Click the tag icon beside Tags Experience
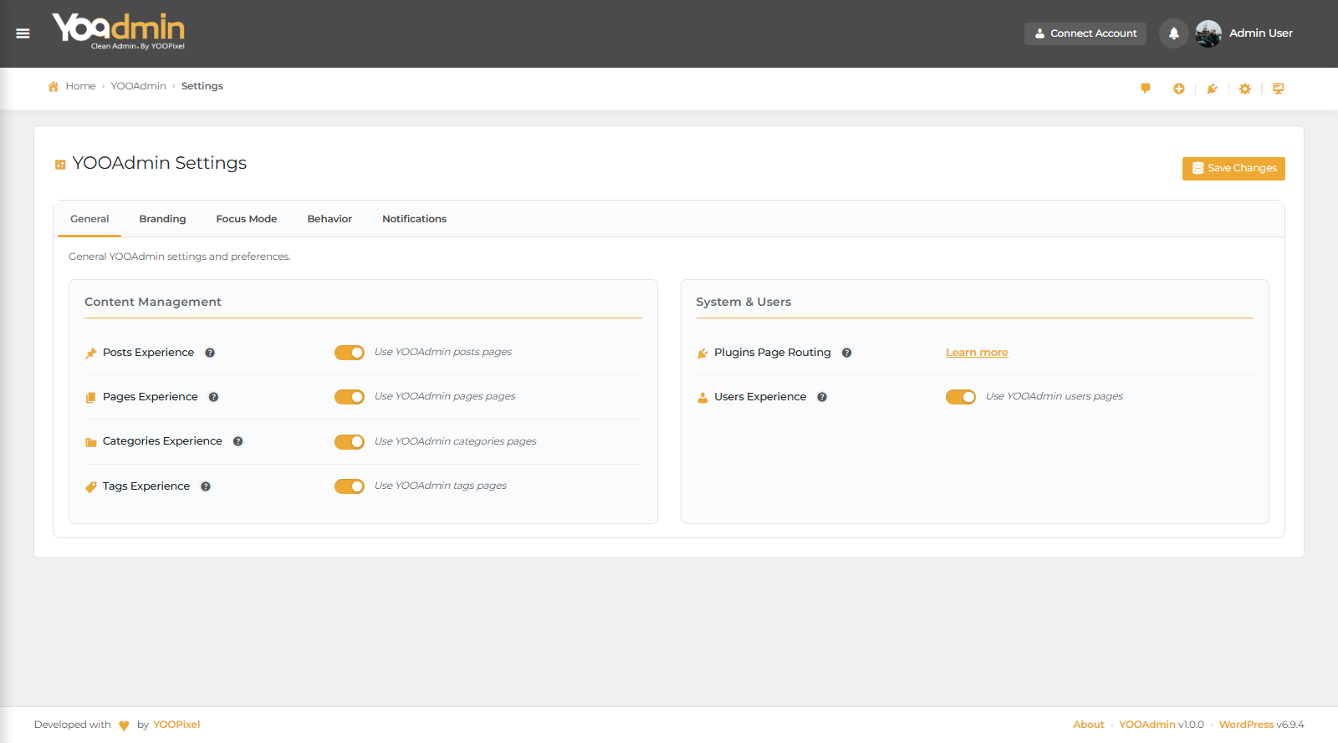Viewport: 1338px width, 743px height. 91,487
